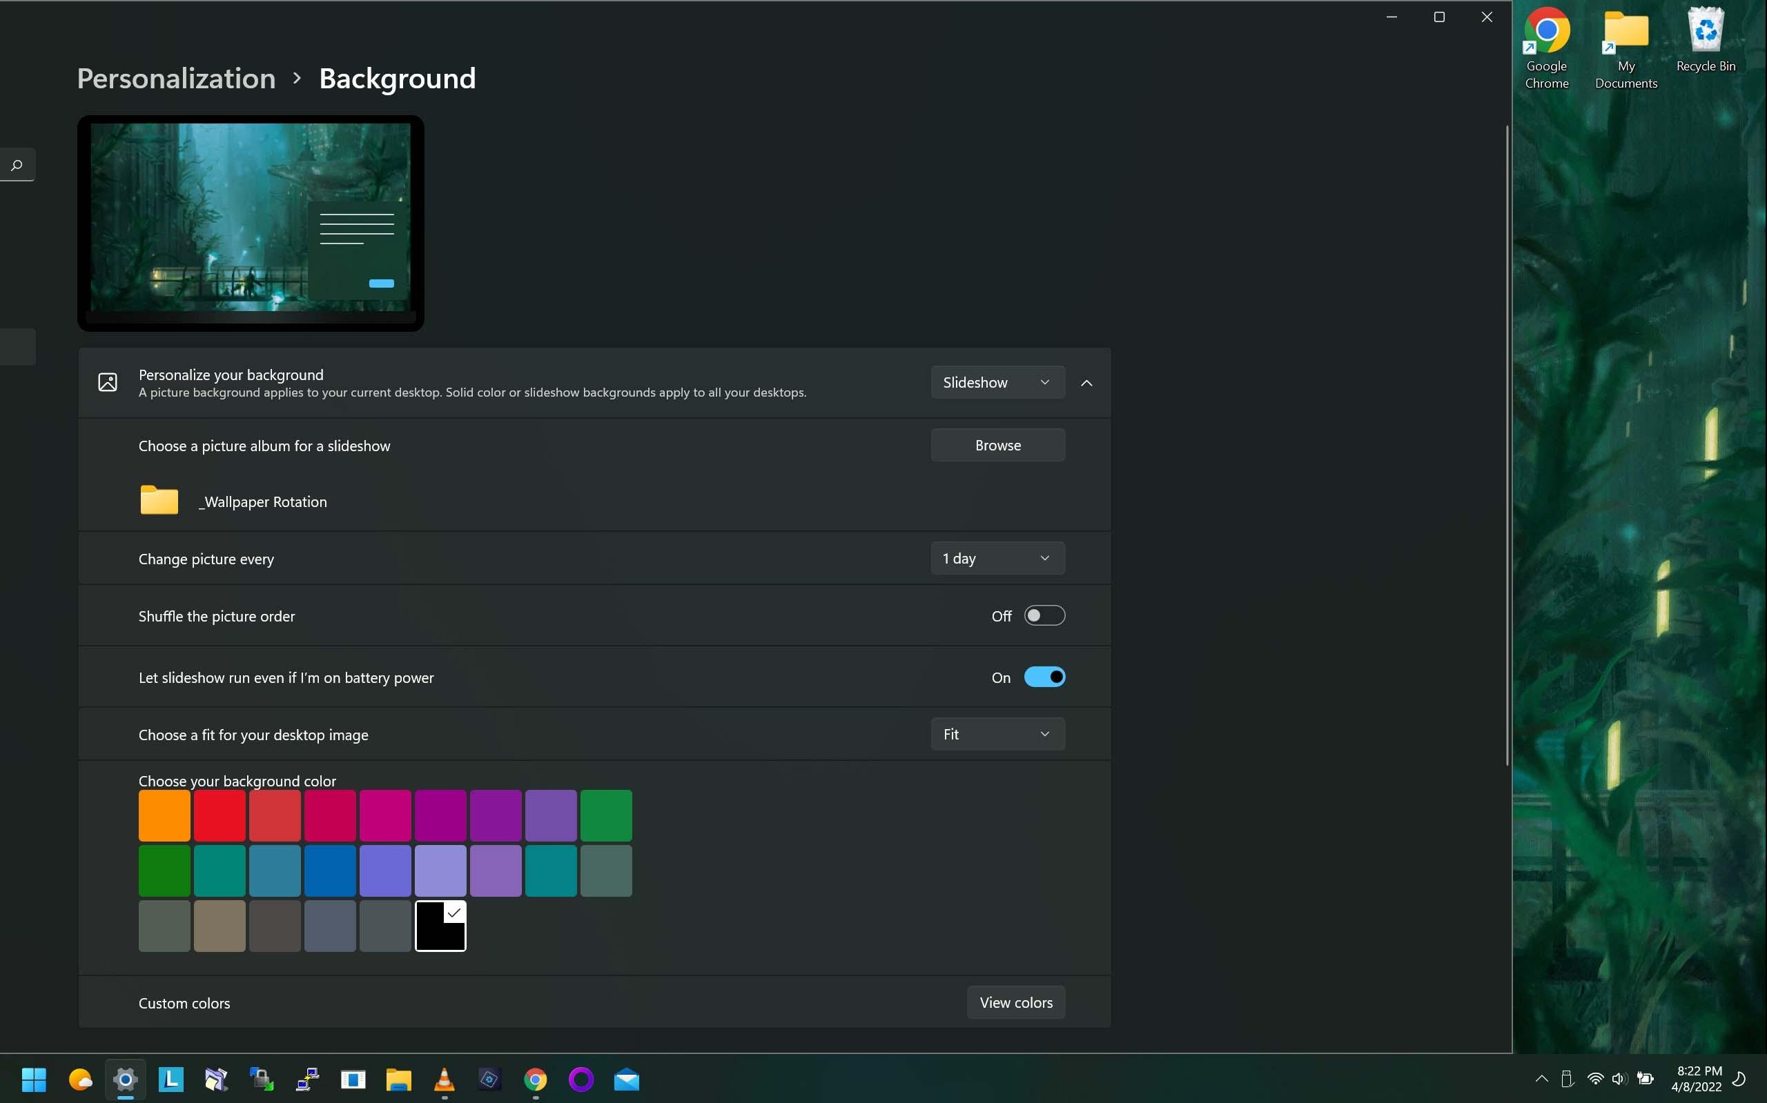Show hidden system tray icons
This screenshot has height=1103, width=1767.
1541,1079
